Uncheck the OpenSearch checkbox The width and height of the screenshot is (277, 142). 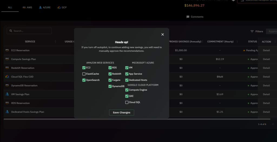click(84, 80)
